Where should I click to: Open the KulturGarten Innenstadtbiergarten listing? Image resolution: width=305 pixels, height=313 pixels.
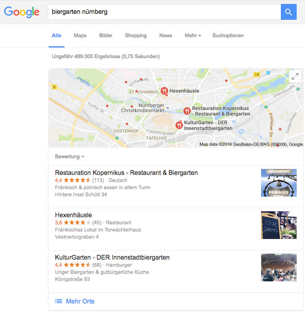pos(112,257)
